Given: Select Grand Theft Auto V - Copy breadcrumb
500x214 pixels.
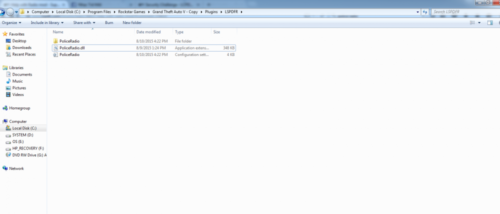Looking at the screenshot, I should point(175,12).
